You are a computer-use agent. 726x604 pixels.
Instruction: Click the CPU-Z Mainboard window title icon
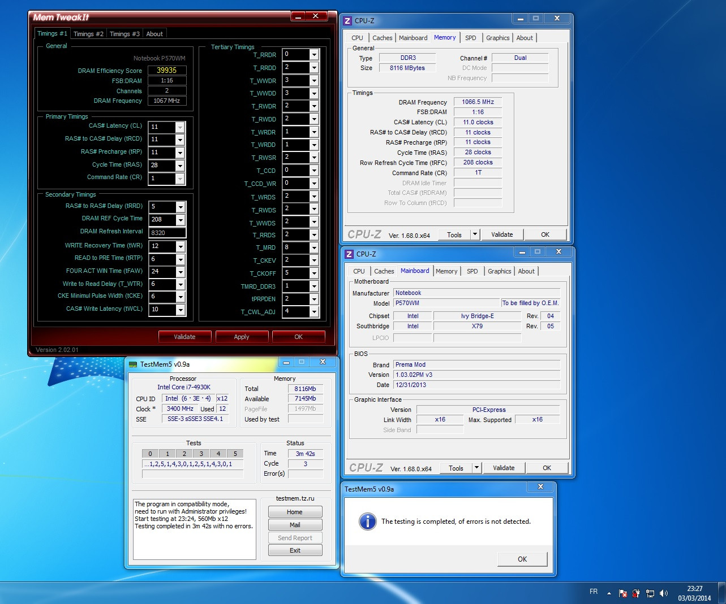pos(349,254)
